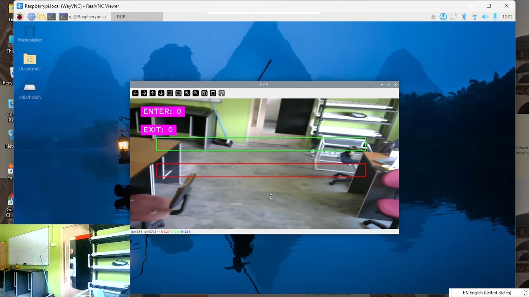This screenshot has height=297, width=529.
Task: Click the pixel coordinates status bar text
Action: 160,232
